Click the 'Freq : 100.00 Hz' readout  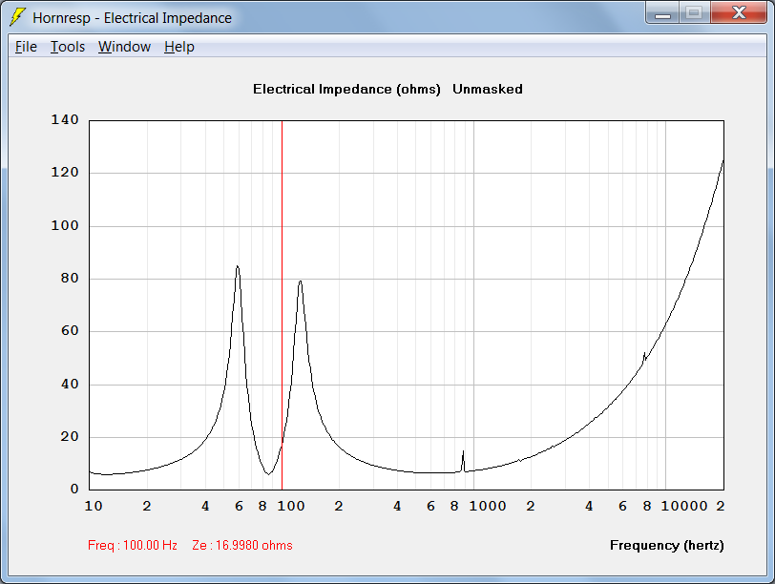coord(133,545)
